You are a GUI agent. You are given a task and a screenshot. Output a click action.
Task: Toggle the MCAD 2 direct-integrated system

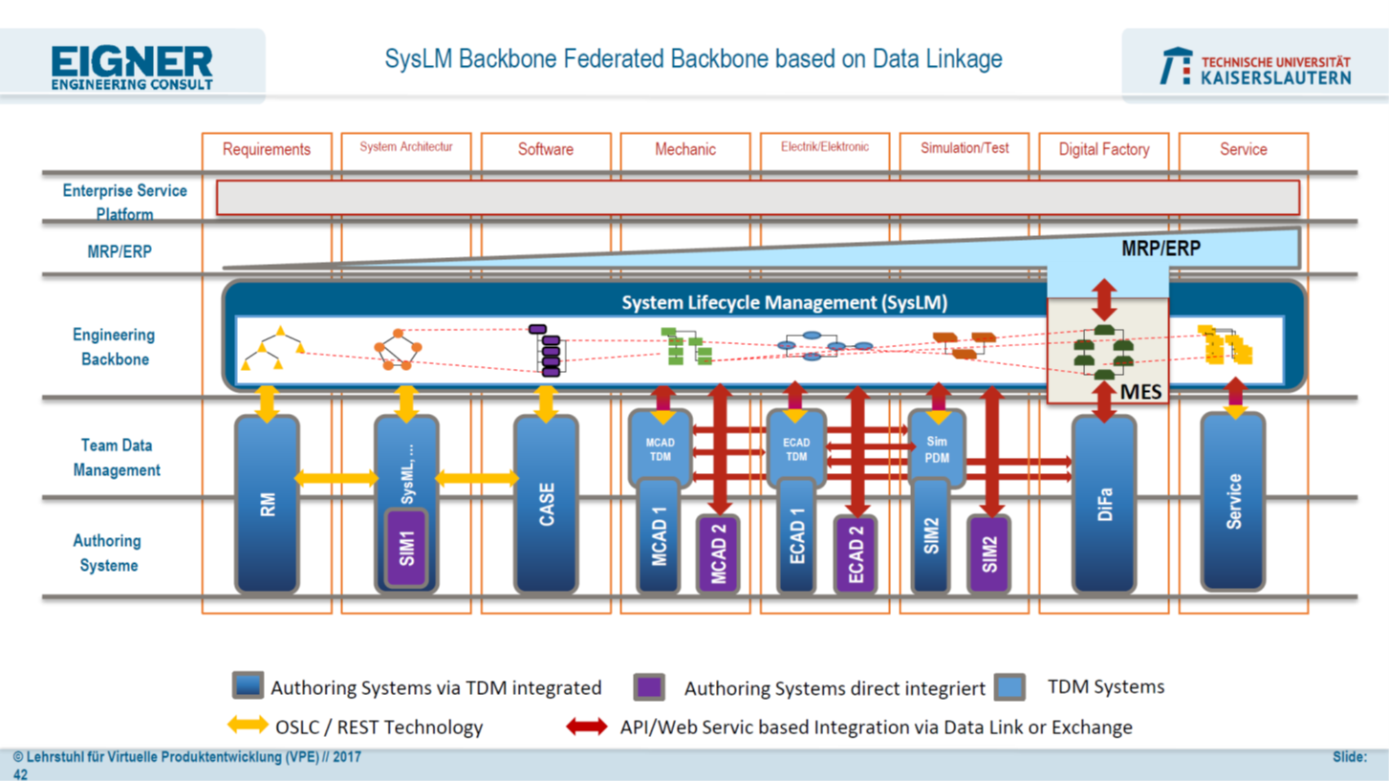718,553
